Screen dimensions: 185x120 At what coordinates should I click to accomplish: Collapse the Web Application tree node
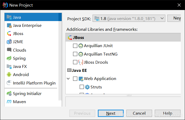pyautogui.click(x=68, y=79)
